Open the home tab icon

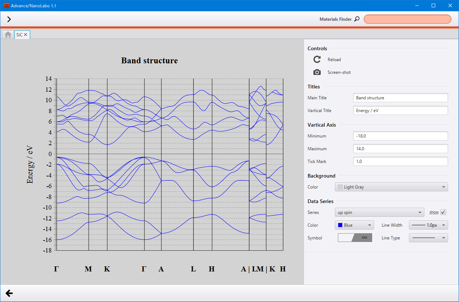(8, 35)
